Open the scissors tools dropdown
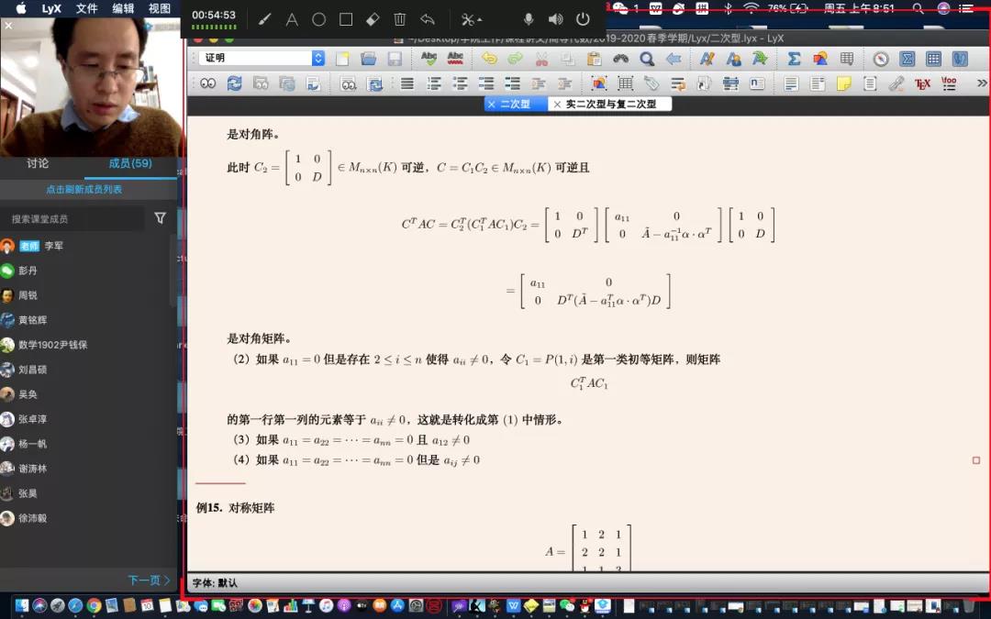Screen dimensions: 991x619 pyautogui.click(x=471, y=19)
